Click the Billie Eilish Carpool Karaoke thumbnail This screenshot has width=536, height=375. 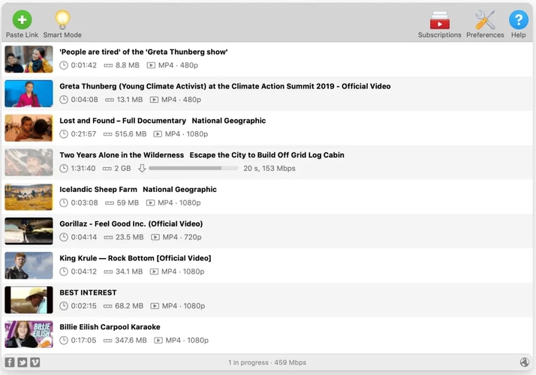(29, 334)
